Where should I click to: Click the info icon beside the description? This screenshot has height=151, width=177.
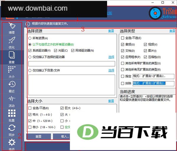click(27, 24)
